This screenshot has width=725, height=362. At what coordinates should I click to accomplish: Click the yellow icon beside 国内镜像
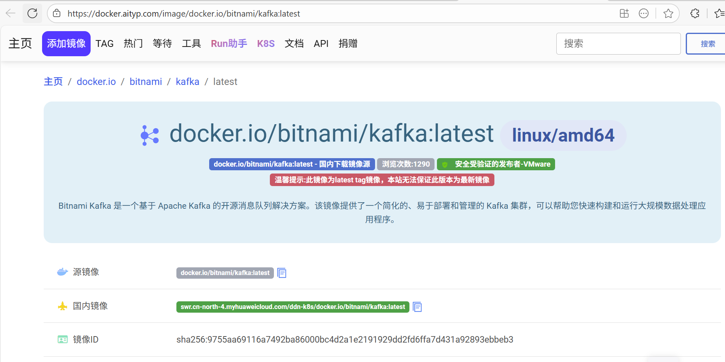click(x=62, y=306)
